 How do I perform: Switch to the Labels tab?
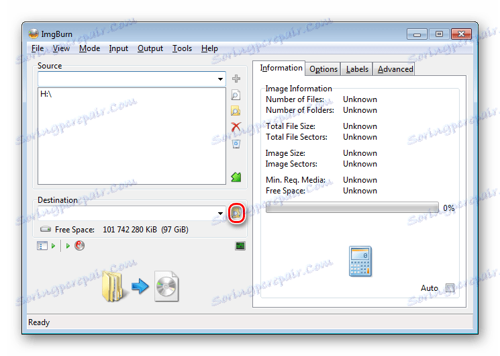tap(357, 69)
